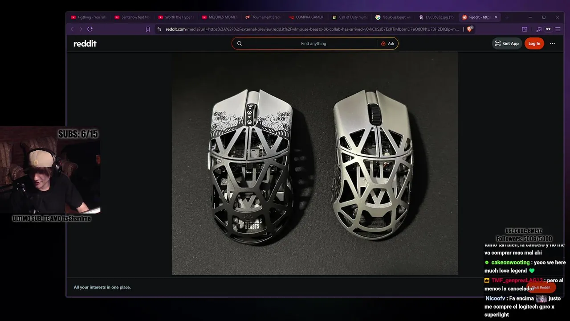Click the Ask button in search bar

pyautogui.click(x=387, y=43)
